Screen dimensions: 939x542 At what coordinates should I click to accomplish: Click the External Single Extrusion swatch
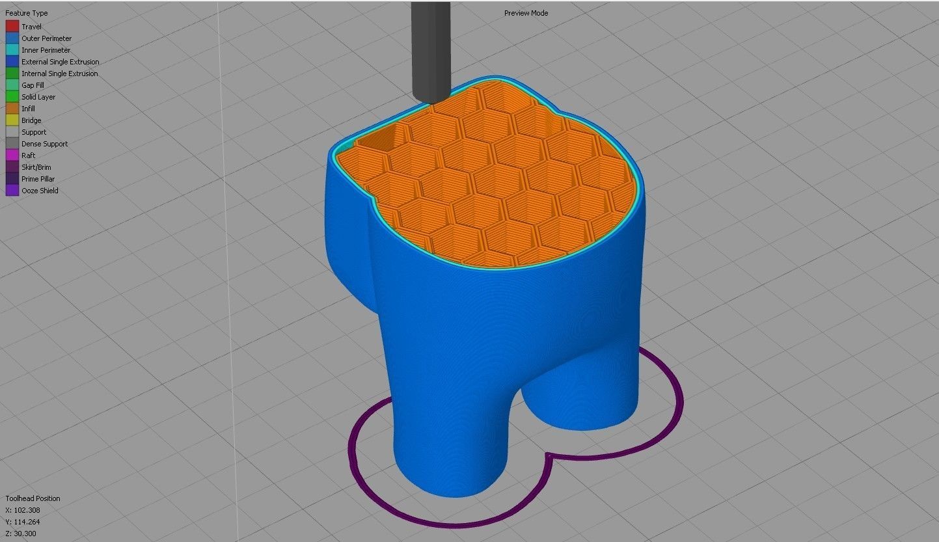12,62
